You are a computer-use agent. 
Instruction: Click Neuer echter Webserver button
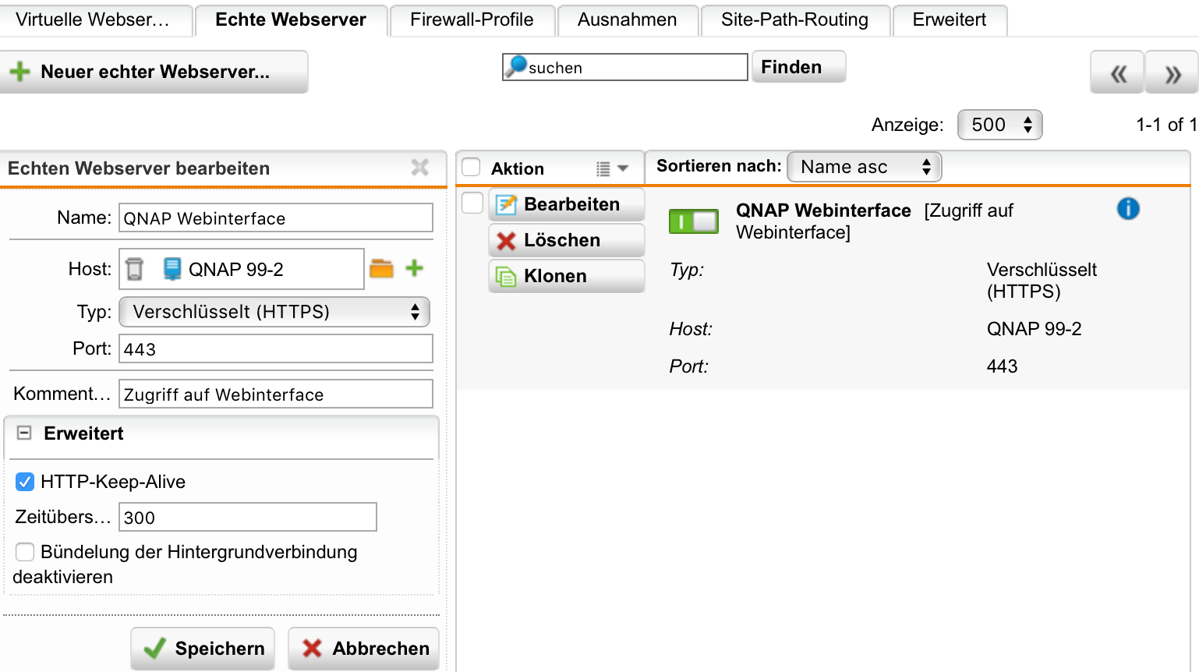pos(154,72)
